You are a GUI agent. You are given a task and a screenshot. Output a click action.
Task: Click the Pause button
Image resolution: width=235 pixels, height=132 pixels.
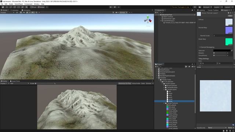[x=115, y=7]
